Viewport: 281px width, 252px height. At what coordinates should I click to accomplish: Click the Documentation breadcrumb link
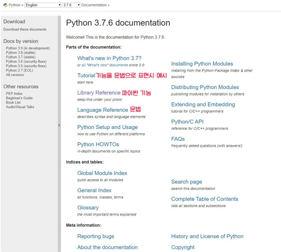tap(94, 5)
